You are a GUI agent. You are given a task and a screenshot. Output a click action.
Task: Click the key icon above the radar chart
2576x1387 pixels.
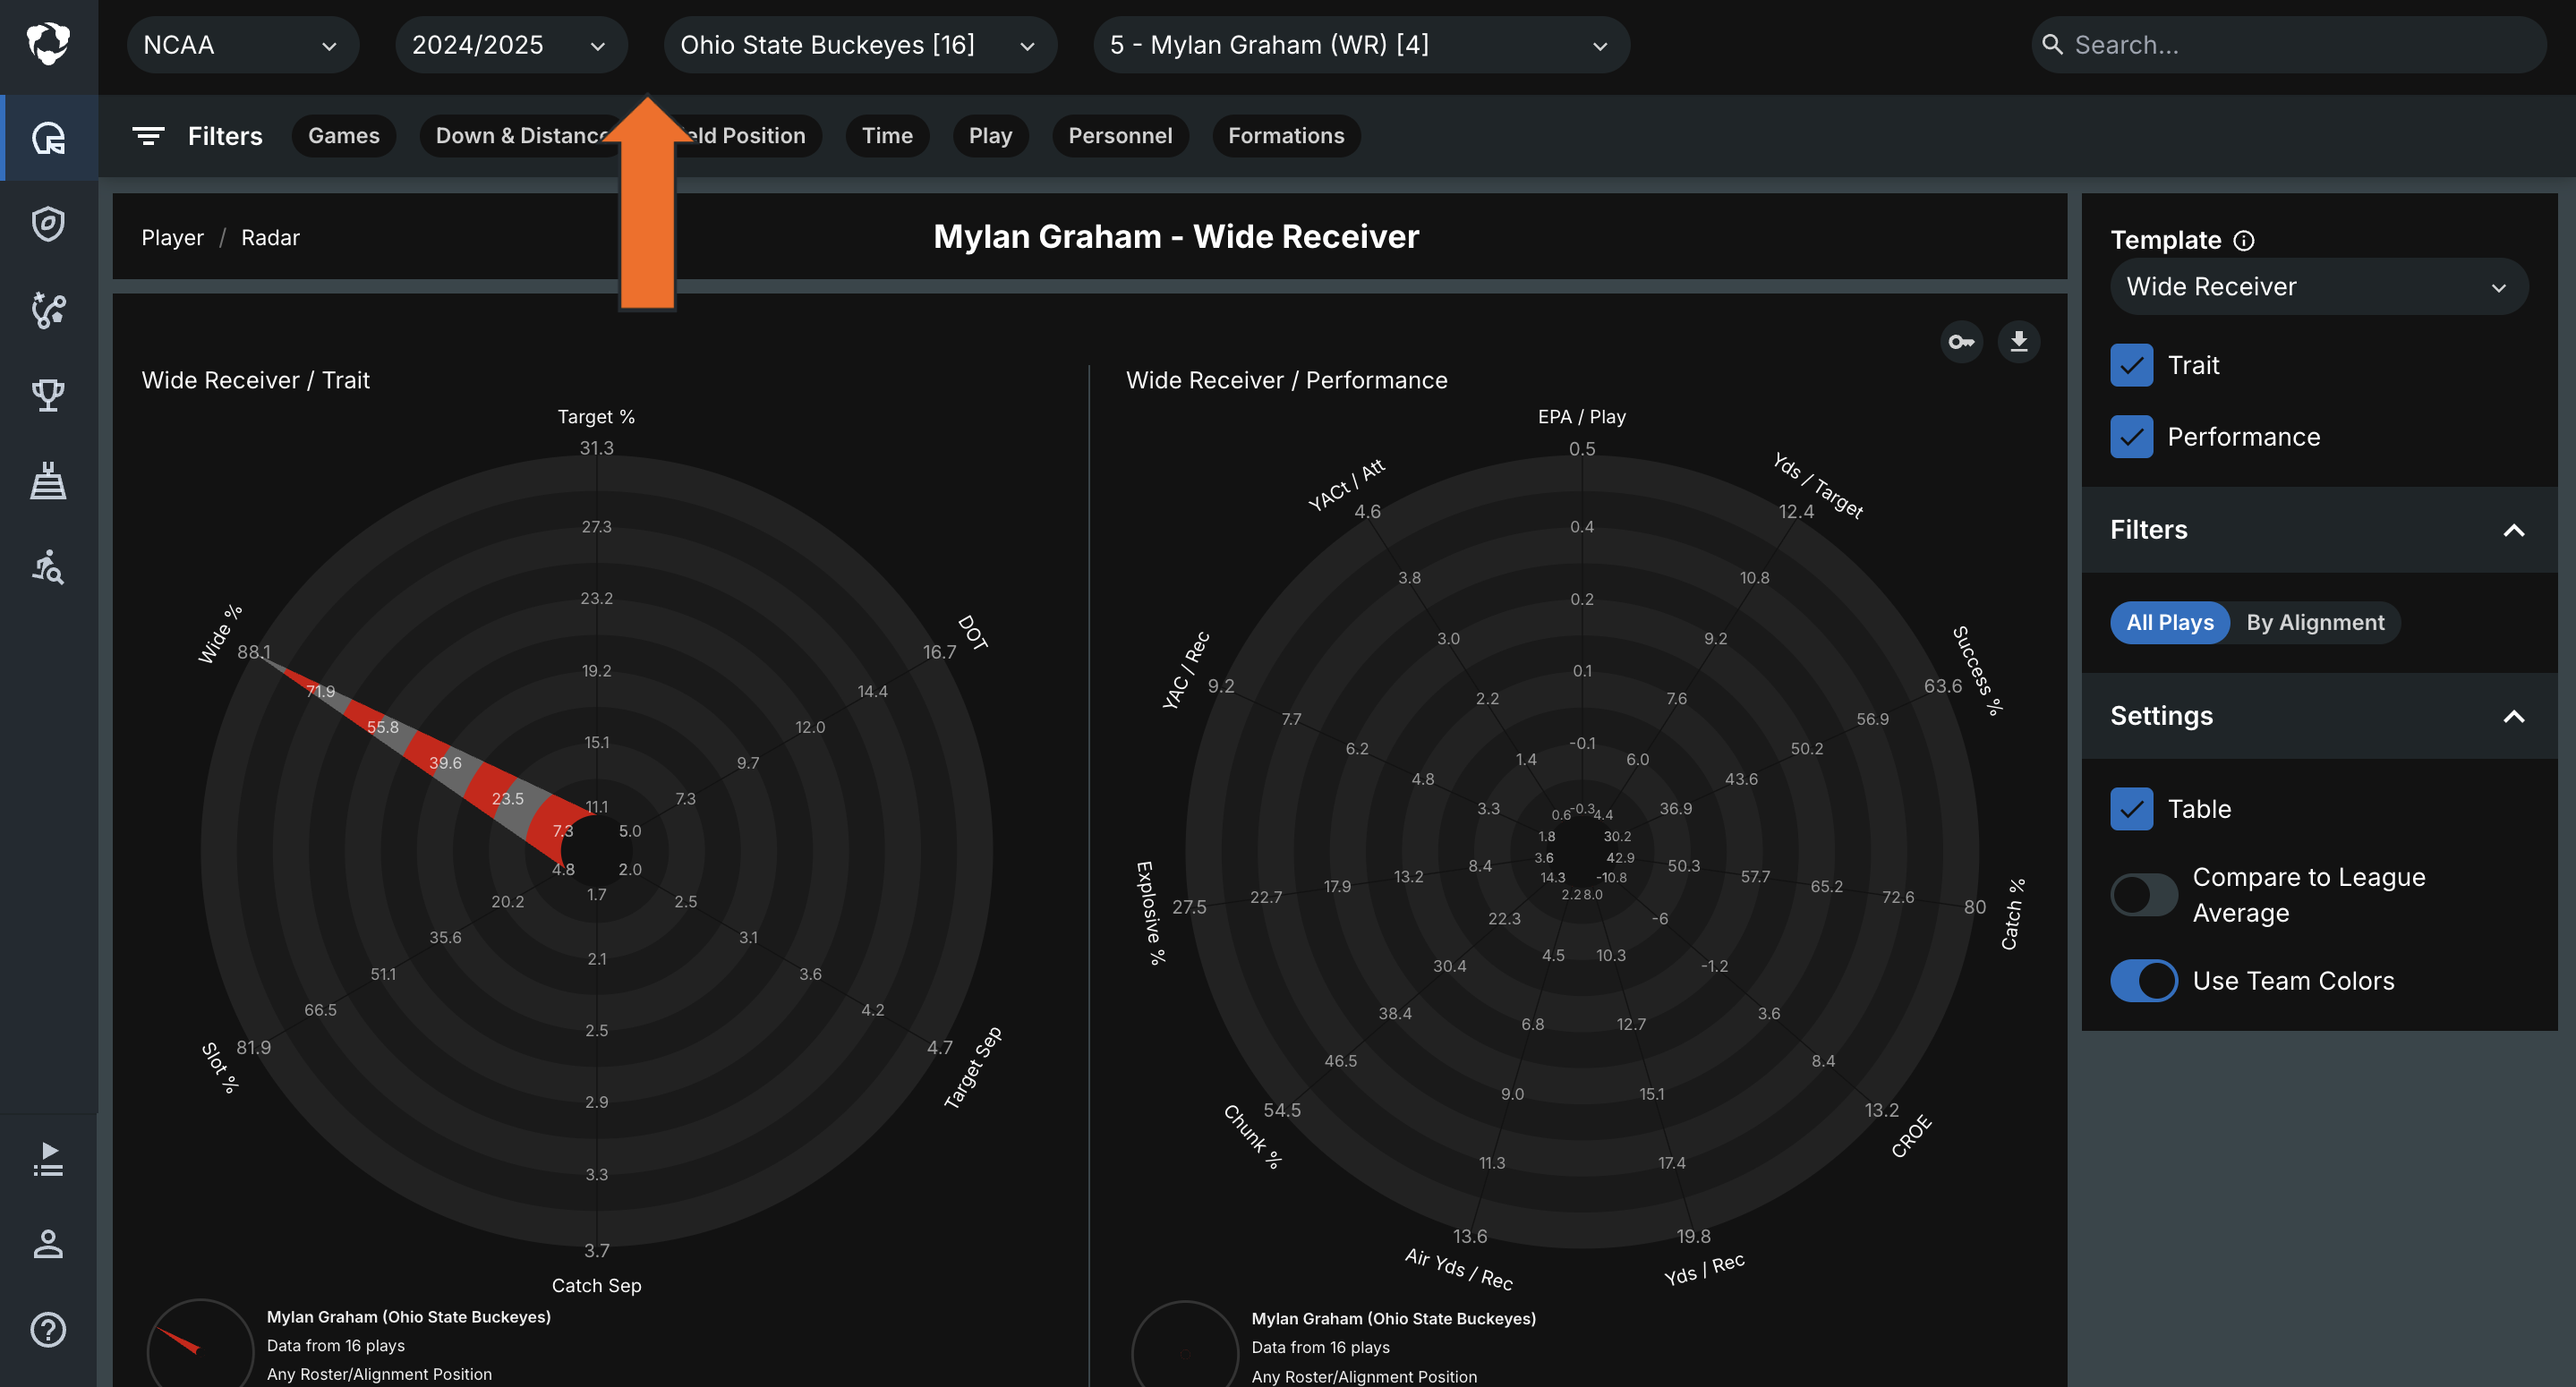pyautogui.click(x=1960, y=341)
